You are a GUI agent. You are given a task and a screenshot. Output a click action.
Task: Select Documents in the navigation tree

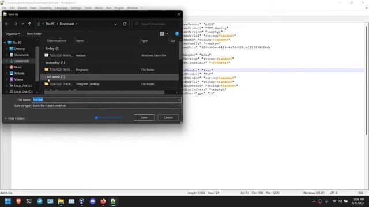pos(21,55)
